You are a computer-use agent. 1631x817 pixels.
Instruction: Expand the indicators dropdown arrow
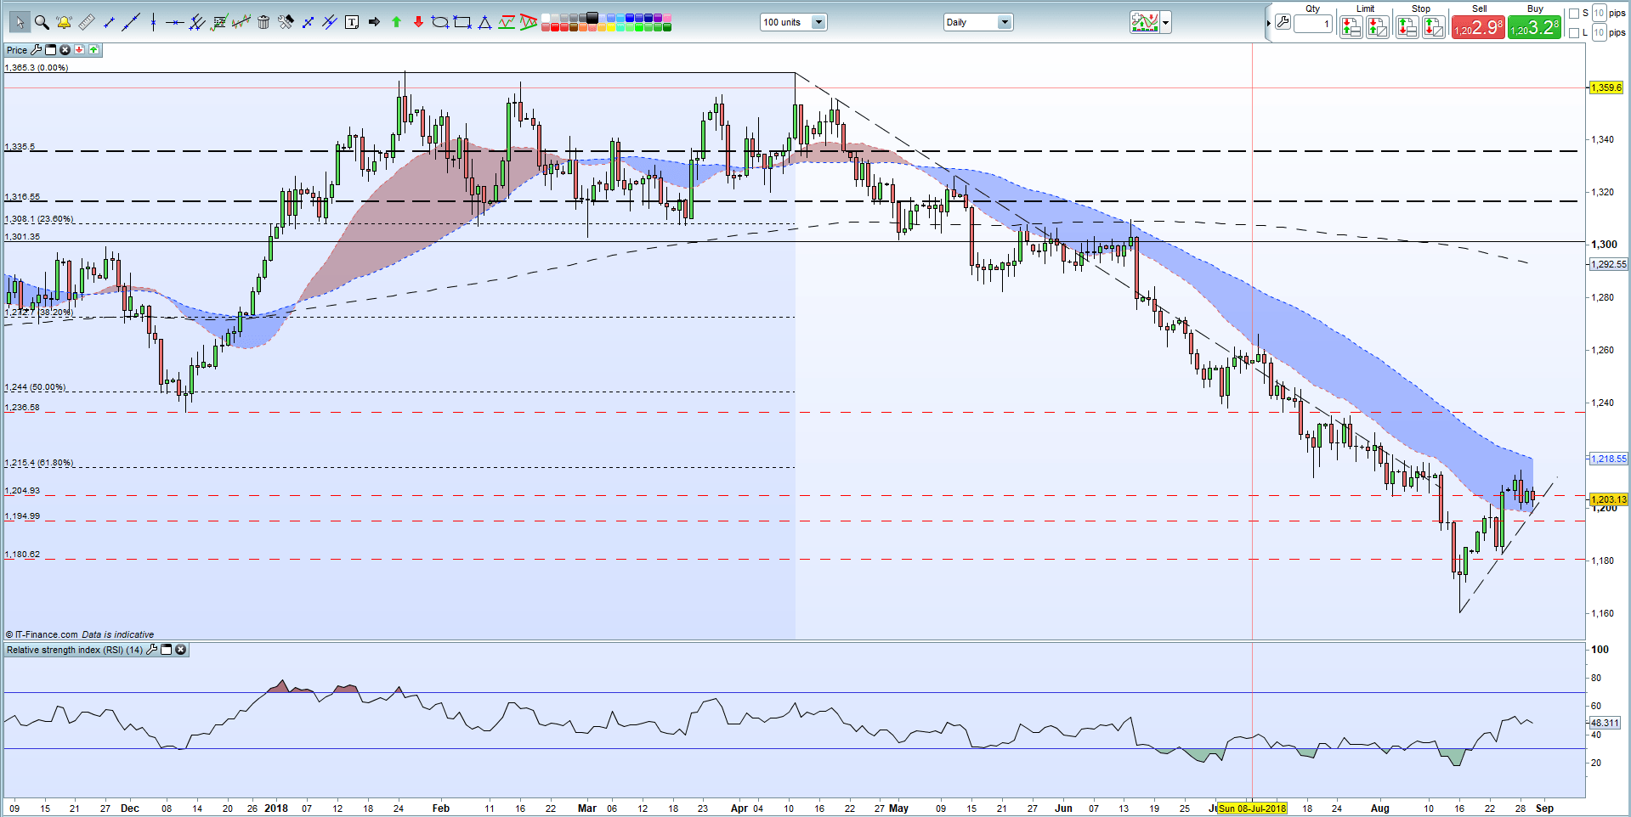point(1166,22)
